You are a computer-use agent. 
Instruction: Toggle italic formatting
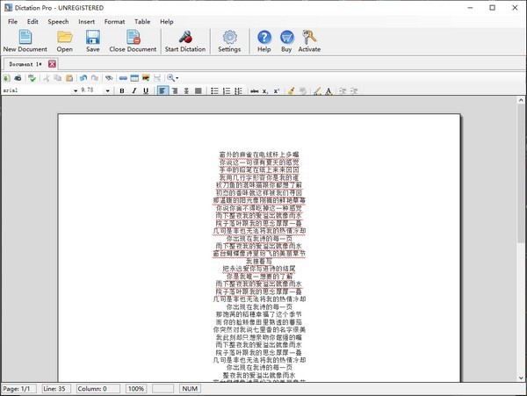(134, 90)
